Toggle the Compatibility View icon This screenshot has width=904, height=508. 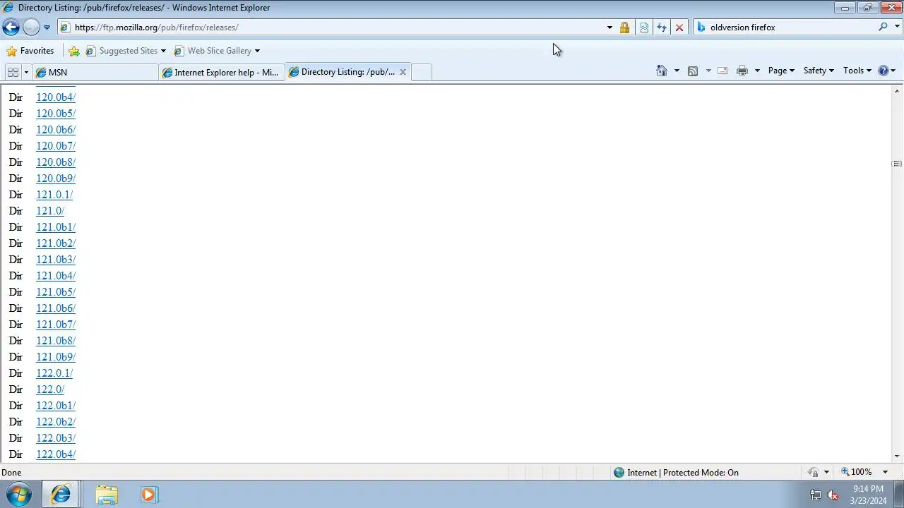pos(644,28)
